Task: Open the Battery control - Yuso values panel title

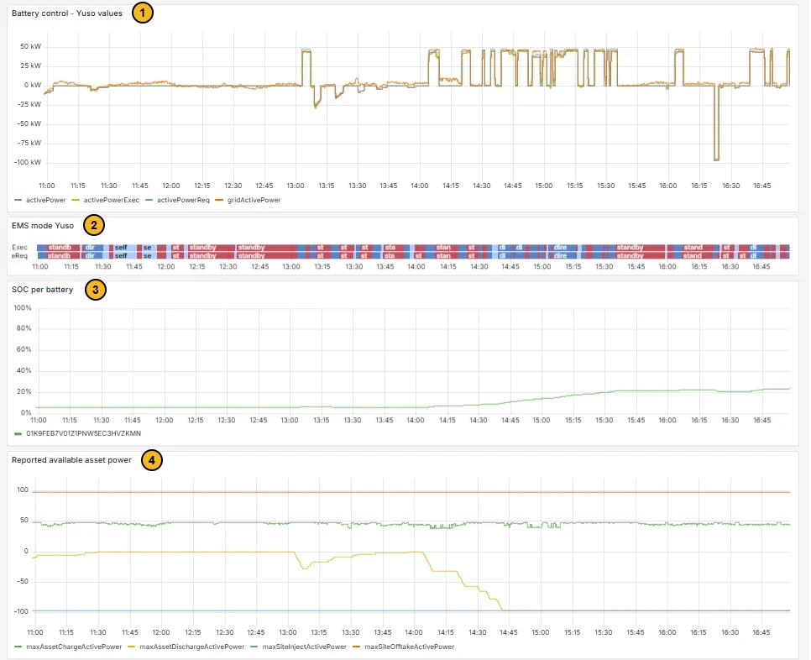Action: click(66, 13)
